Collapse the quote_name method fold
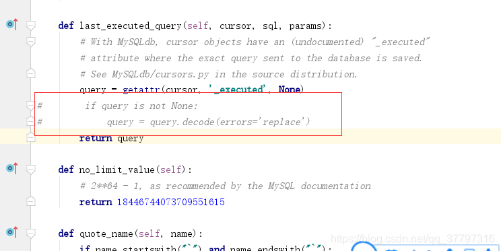Image resolution: width=501 pixels, height=251 pixels. point(31,234)
